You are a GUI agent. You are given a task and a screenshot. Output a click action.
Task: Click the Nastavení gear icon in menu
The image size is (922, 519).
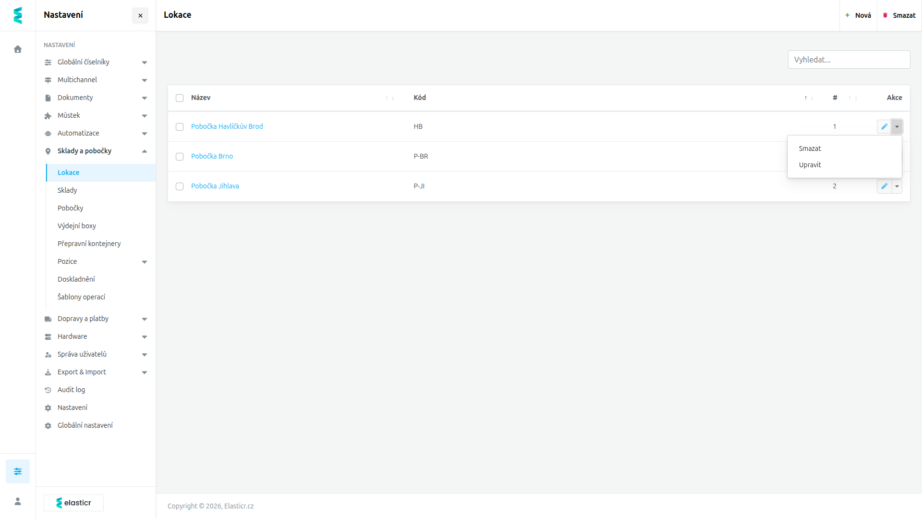point(48,408)
